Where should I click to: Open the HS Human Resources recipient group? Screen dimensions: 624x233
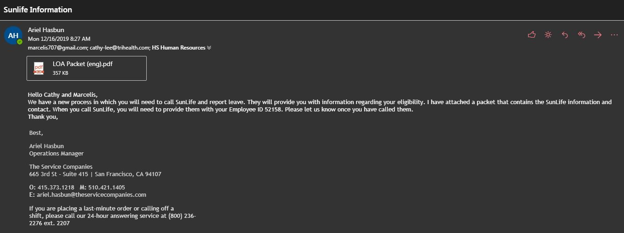point(178,48)
